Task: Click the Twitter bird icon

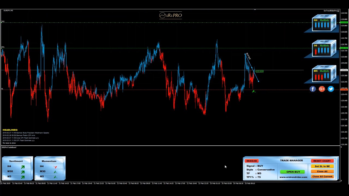Action: pyautogui.click(x=331, y=89)
